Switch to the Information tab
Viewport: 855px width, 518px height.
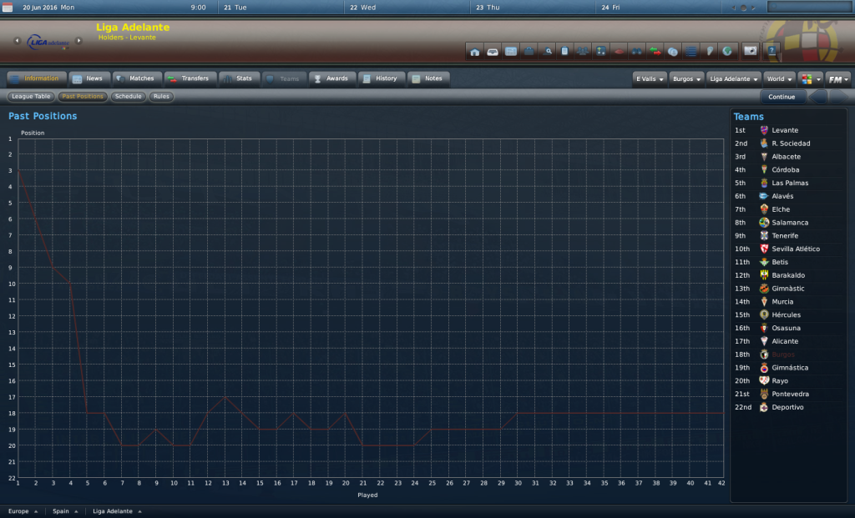point(37,78)
